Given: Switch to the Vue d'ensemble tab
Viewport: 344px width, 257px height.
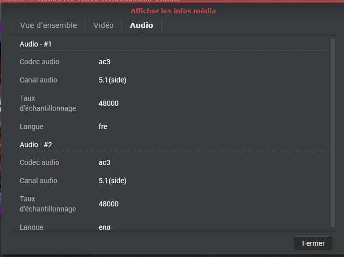Looking at the screenshot, I should click(x=49, y=25).
